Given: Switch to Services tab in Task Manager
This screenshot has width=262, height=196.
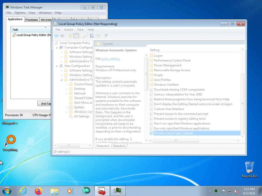Looking at the screenshot, I should 46,20.
